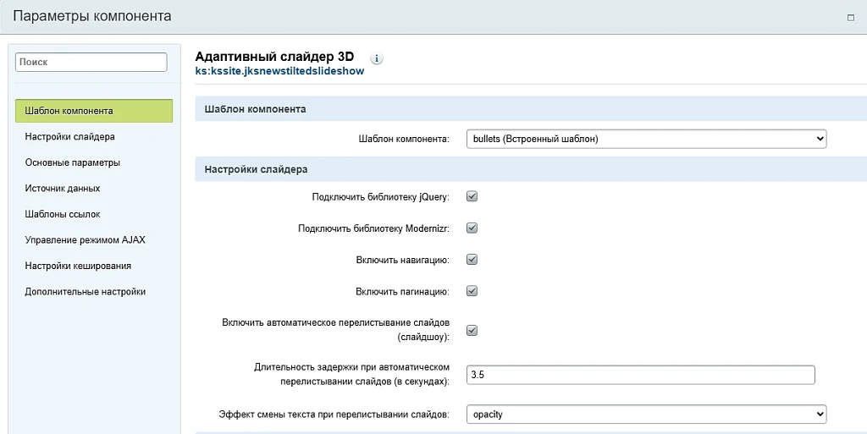The height and width of the screenshot is (434, 867).
Task: Click the info icon beside Адаптивный слайдер 3D
Action: tap(377, 58)
